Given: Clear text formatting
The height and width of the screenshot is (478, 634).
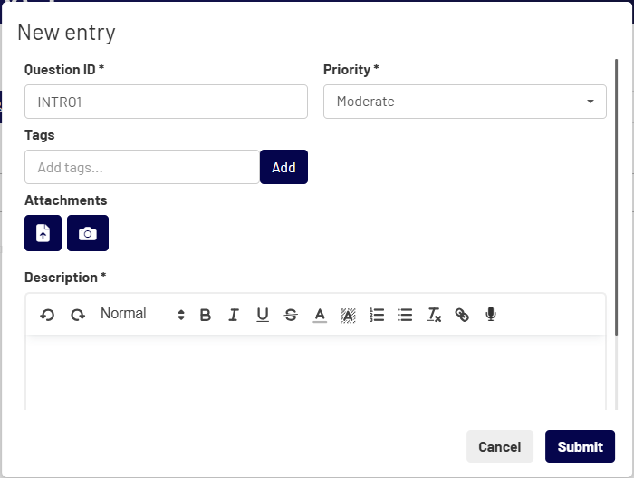Looking at the screenshot, I should tap(434, 315).
